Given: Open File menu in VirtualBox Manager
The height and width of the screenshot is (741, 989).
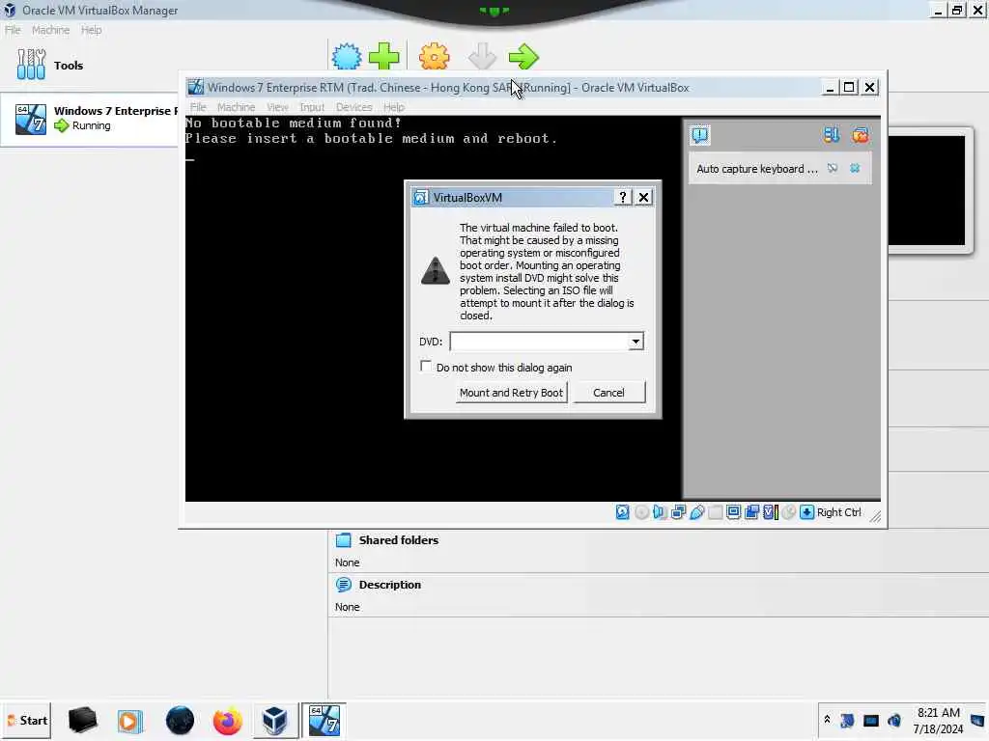Looking at the screenshot, I should click(13, 30).
